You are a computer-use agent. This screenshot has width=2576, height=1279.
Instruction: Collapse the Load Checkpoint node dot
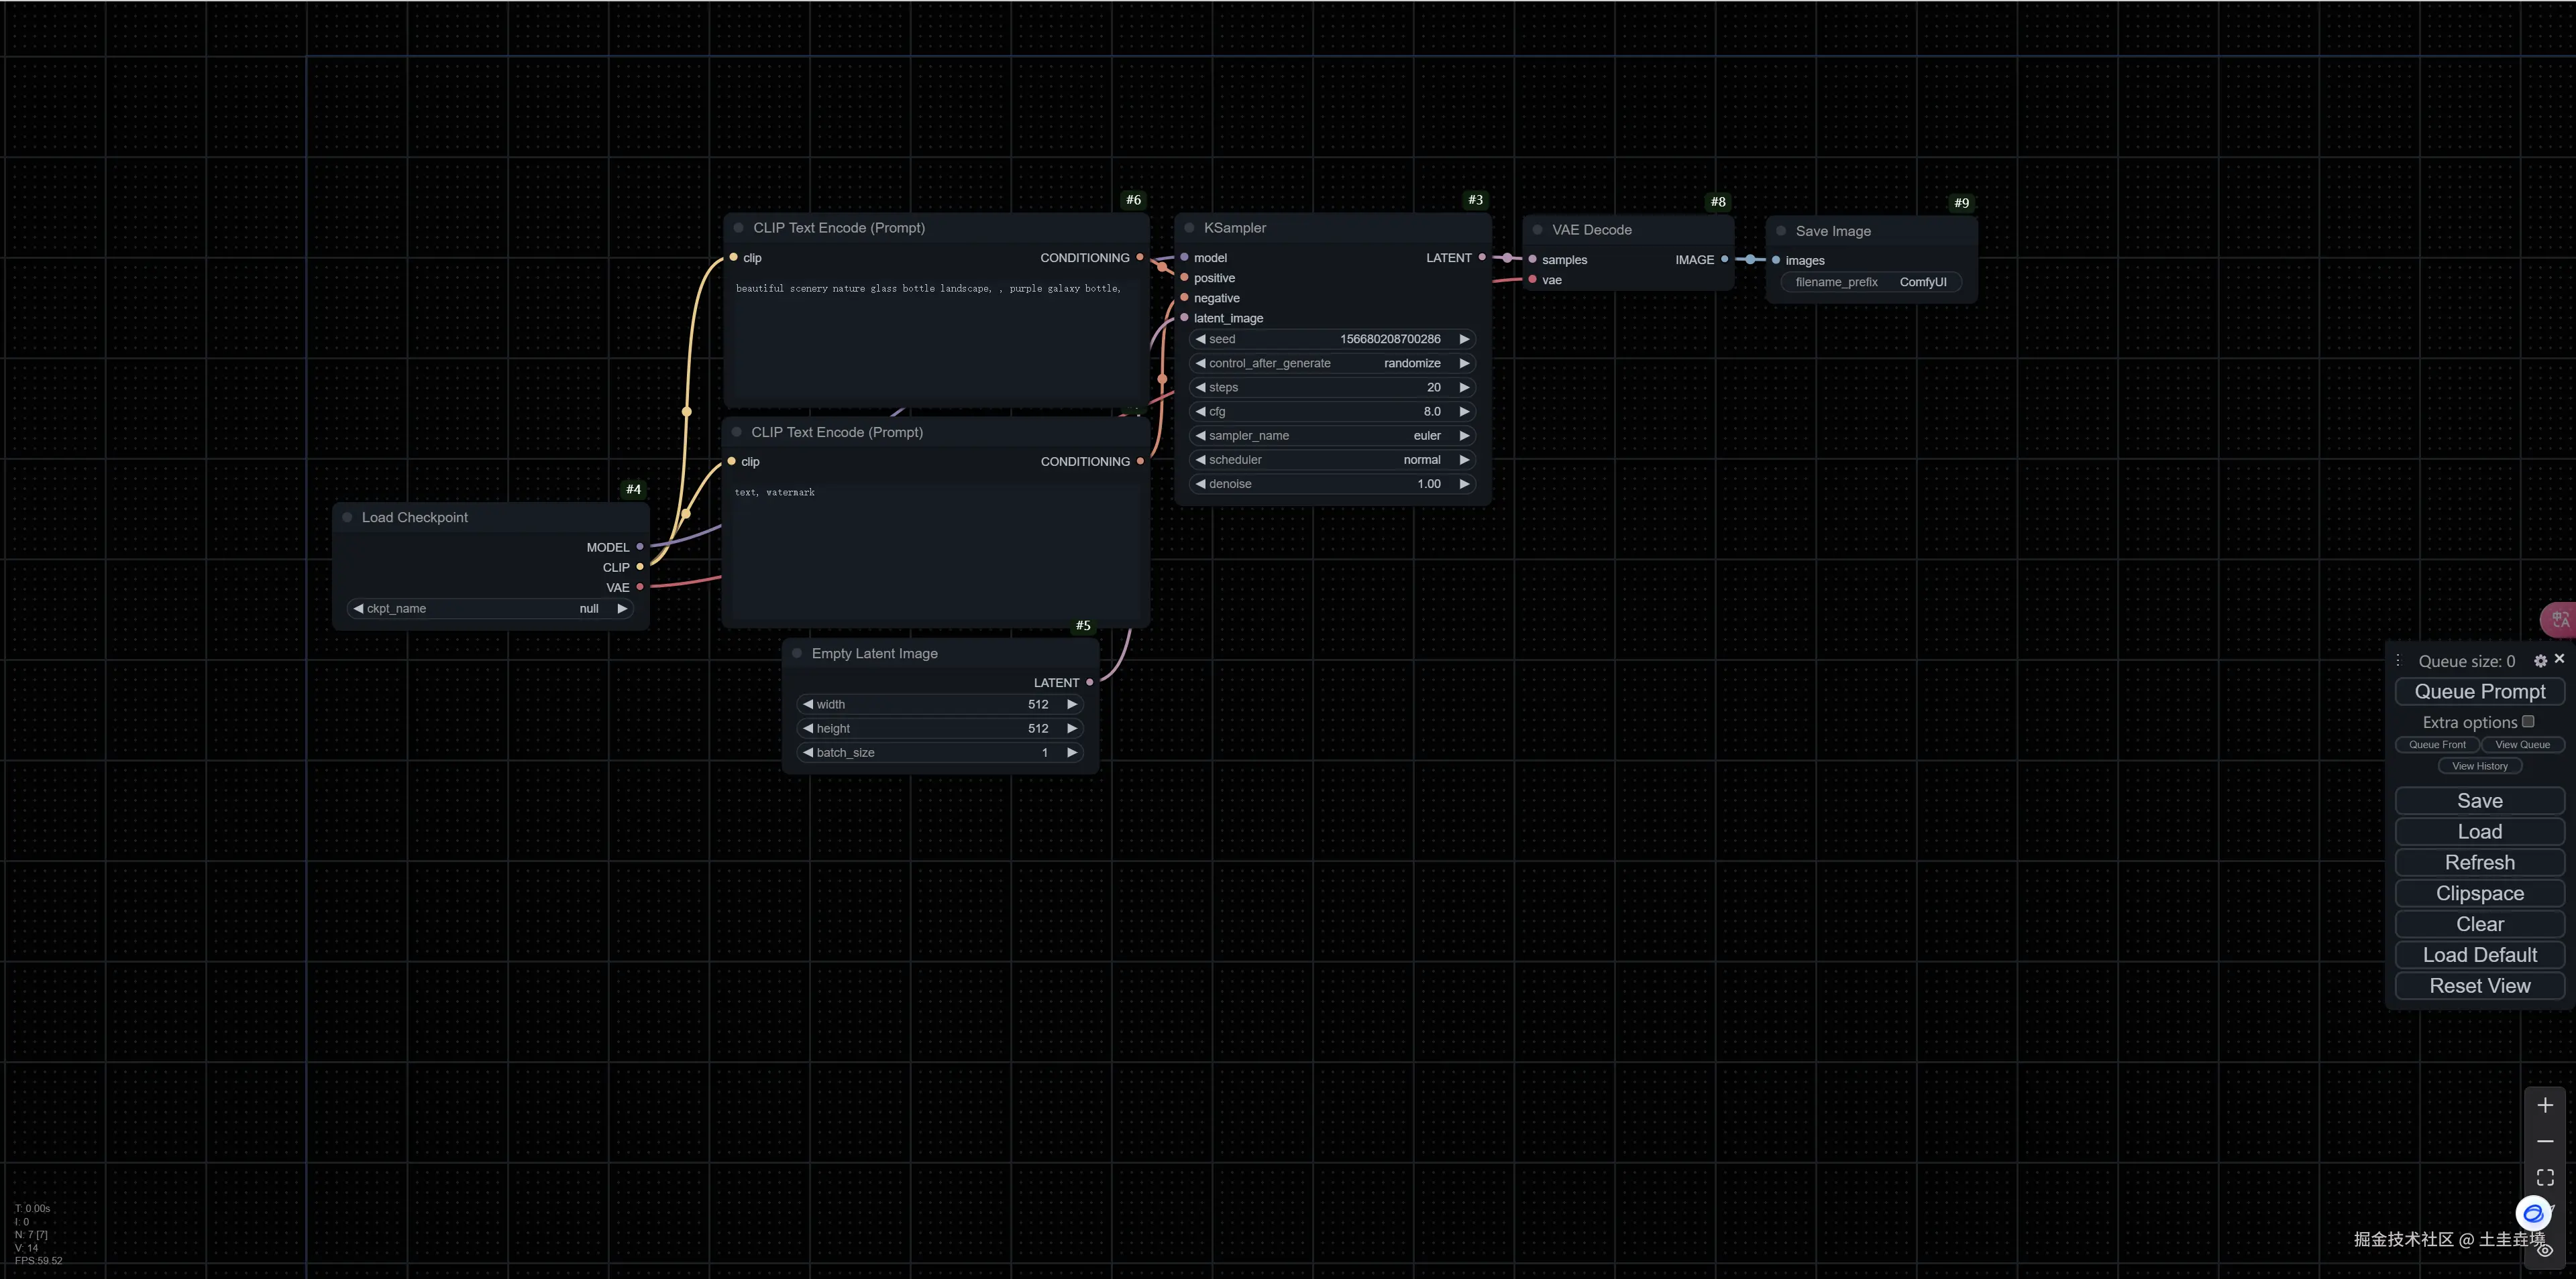click(347, 517)
